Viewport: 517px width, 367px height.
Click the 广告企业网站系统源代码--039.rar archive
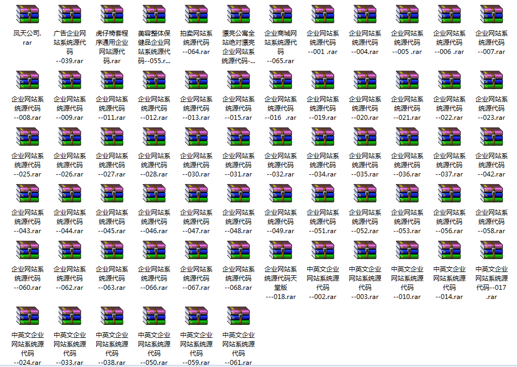70,15
